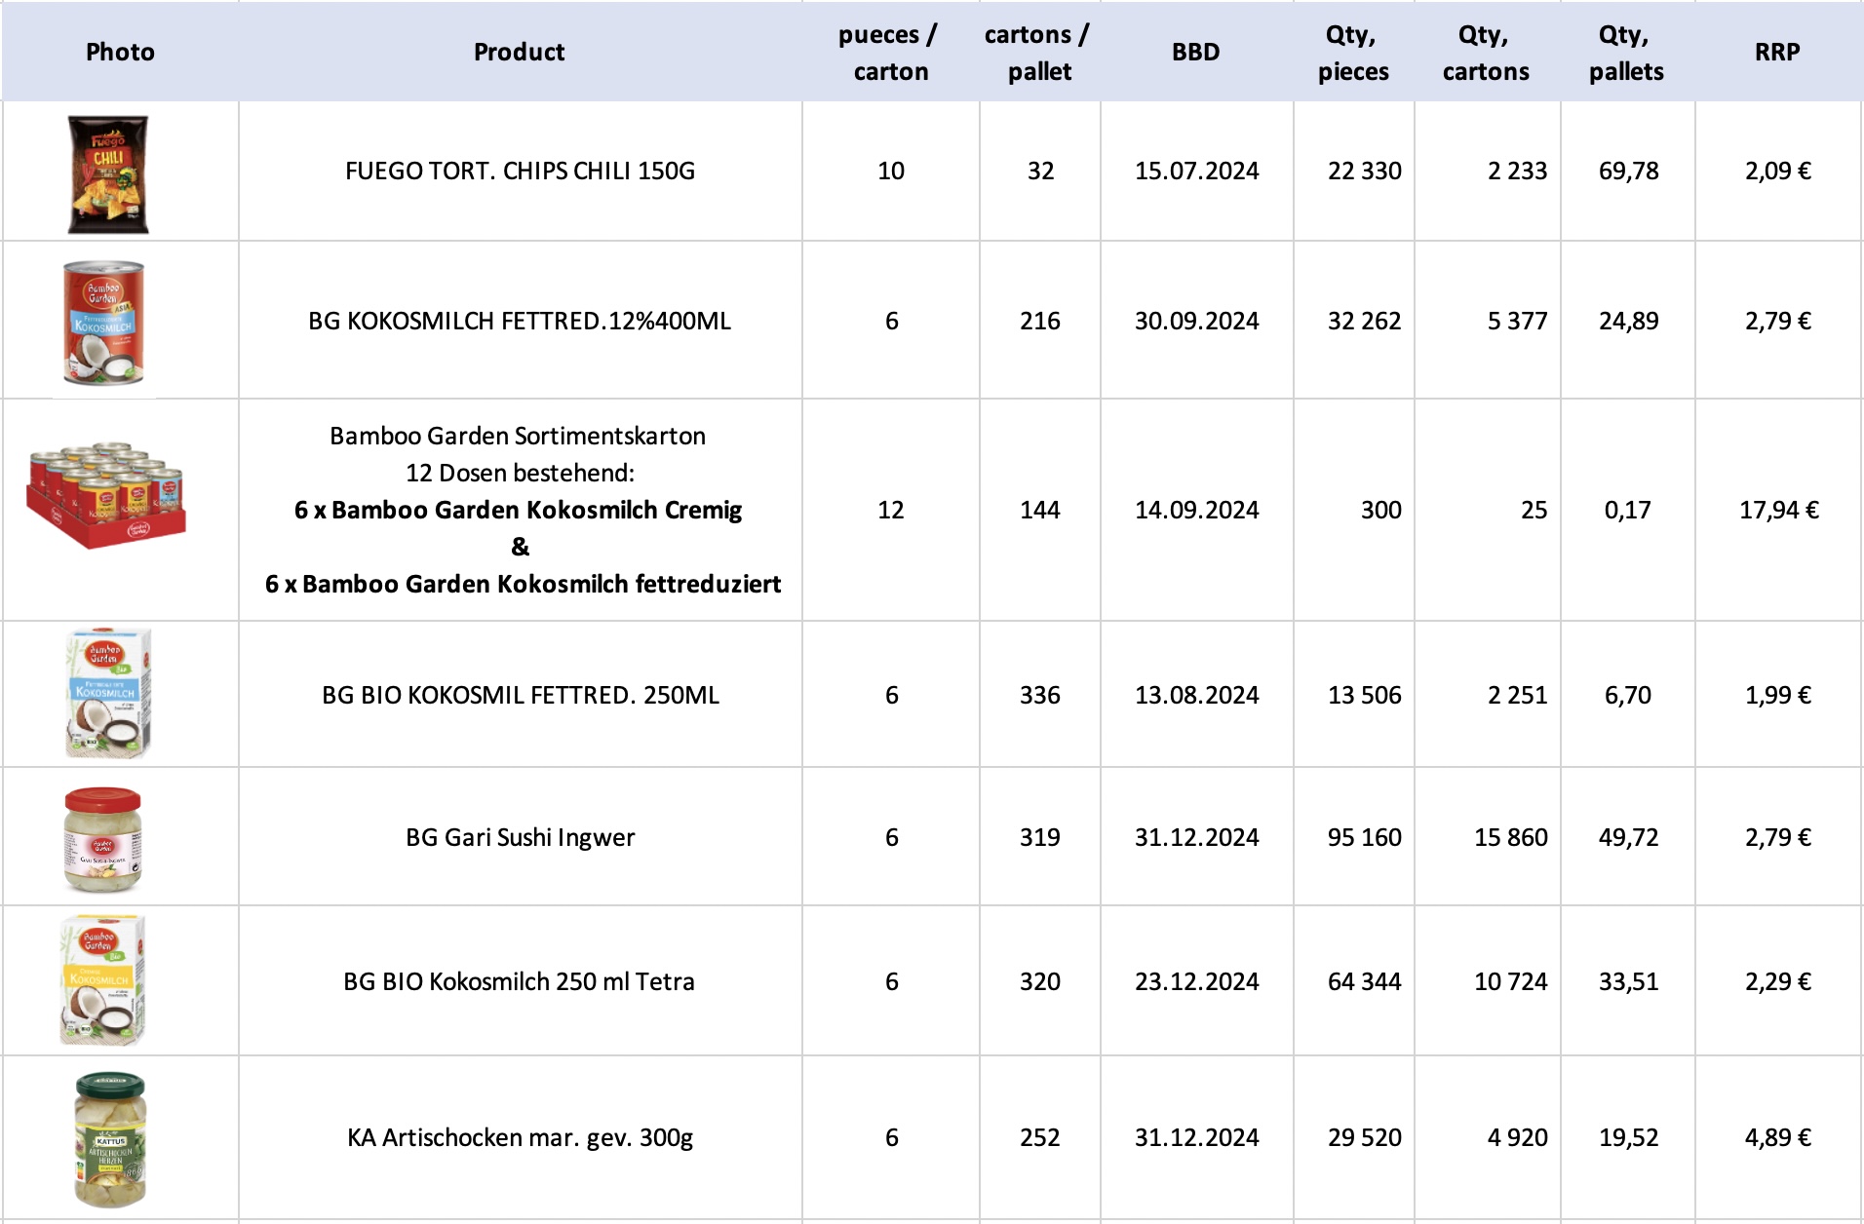Select the Qty, cartons header
This screenshot has height=1224, width=1864.
click(x=1486, y=53)
